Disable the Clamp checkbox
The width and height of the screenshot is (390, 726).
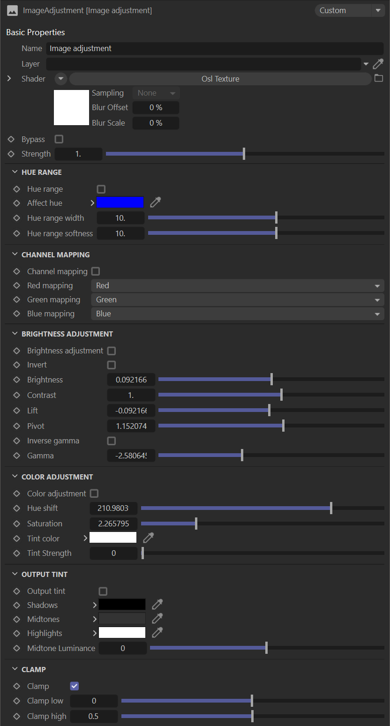pos(74,686)
